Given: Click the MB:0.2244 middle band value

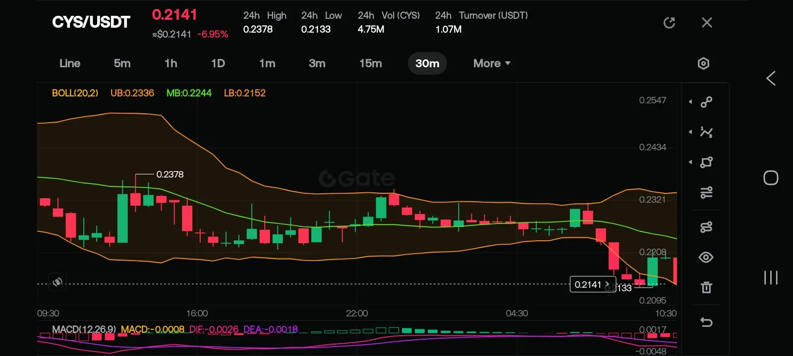Looking at the screenshot, I should (x=189, y=93).
